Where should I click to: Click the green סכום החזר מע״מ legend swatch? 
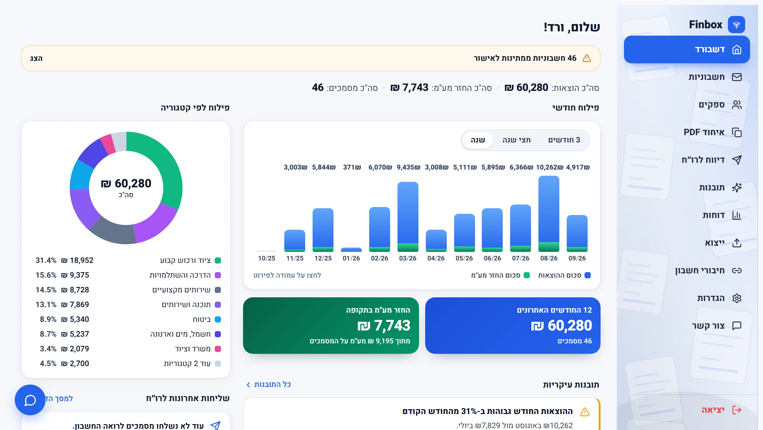click(x=526, y=275)
